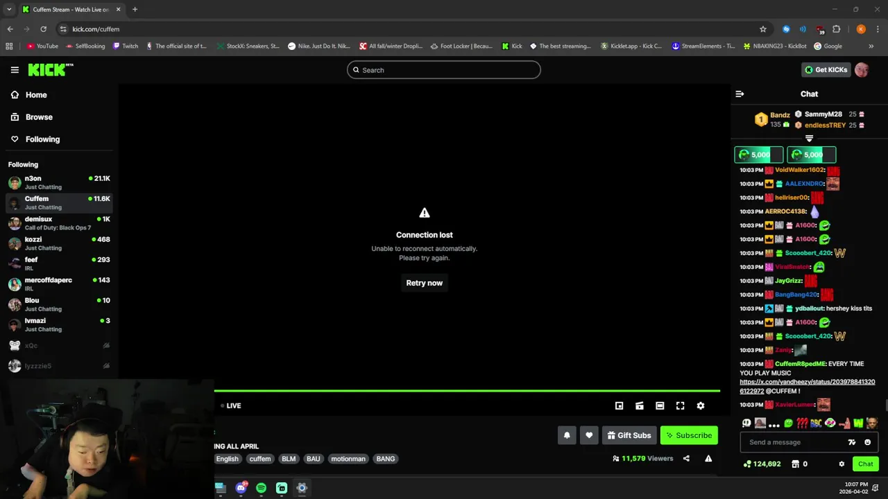This screenshot has height=499, width=888.
Task: Click the 124,692 channel points balance
Action: 762,464
